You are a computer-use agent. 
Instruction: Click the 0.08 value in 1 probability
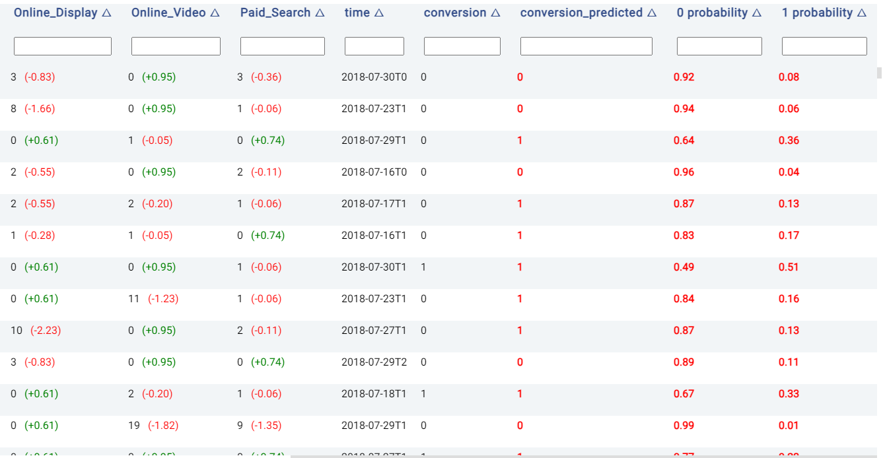tap(789, 77)
